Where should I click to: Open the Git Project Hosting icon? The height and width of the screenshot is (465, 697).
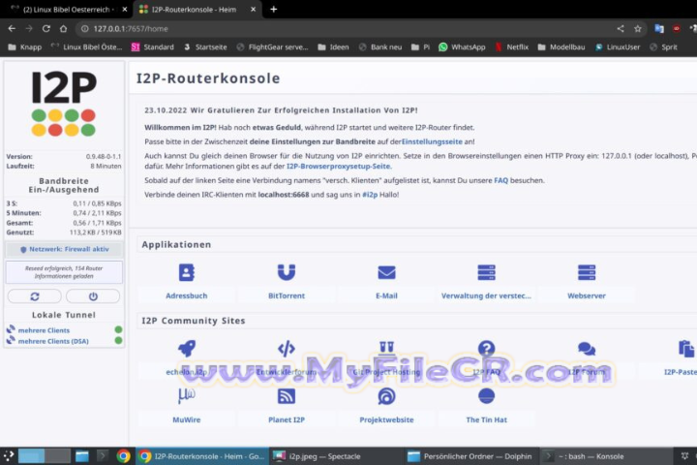386,348
